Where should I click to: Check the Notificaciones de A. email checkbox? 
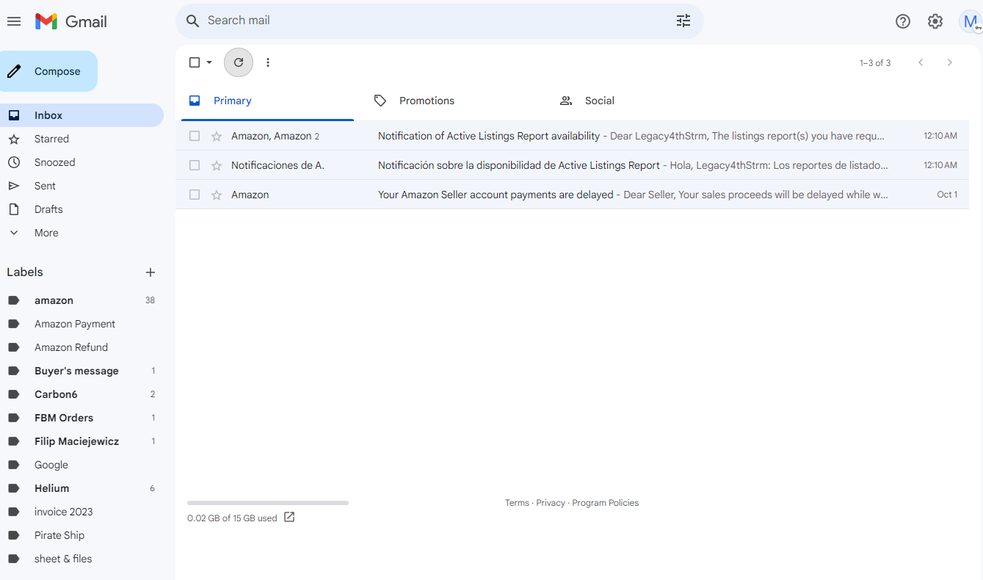(x=195, y=165)
